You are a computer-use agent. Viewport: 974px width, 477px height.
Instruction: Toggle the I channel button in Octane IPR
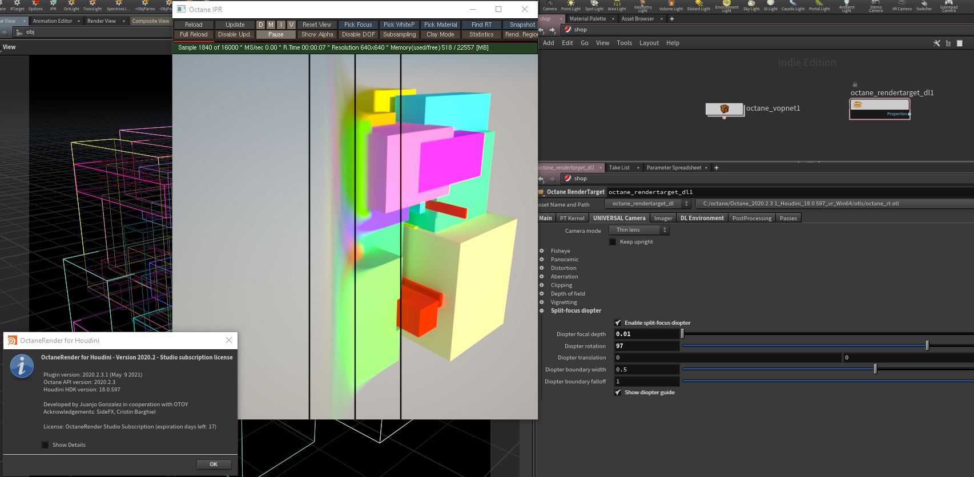click(x=281, y=25)
